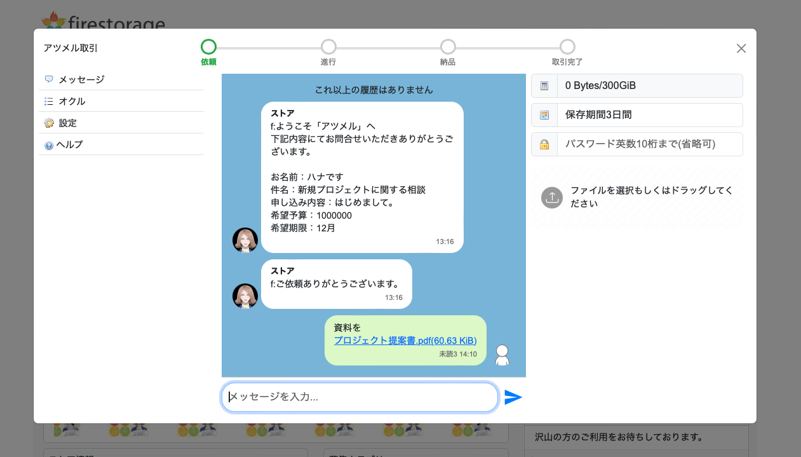This screenshot has height=457, width=801.
Task: Focus the メッセージを入力 text field
Action: click(x=360, y=397)
